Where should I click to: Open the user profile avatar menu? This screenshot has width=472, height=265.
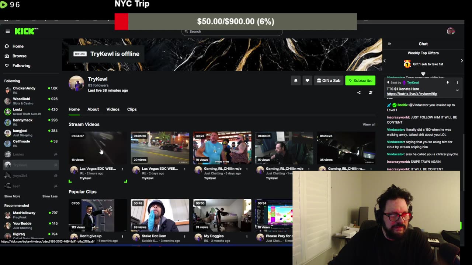pos(451,31)
